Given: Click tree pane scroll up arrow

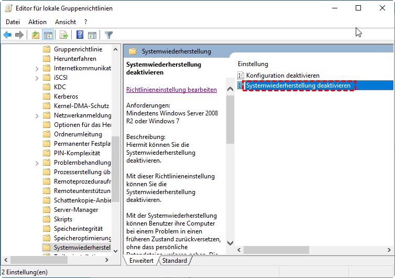Looking at the screenshot, I should (x=116, y=49).
